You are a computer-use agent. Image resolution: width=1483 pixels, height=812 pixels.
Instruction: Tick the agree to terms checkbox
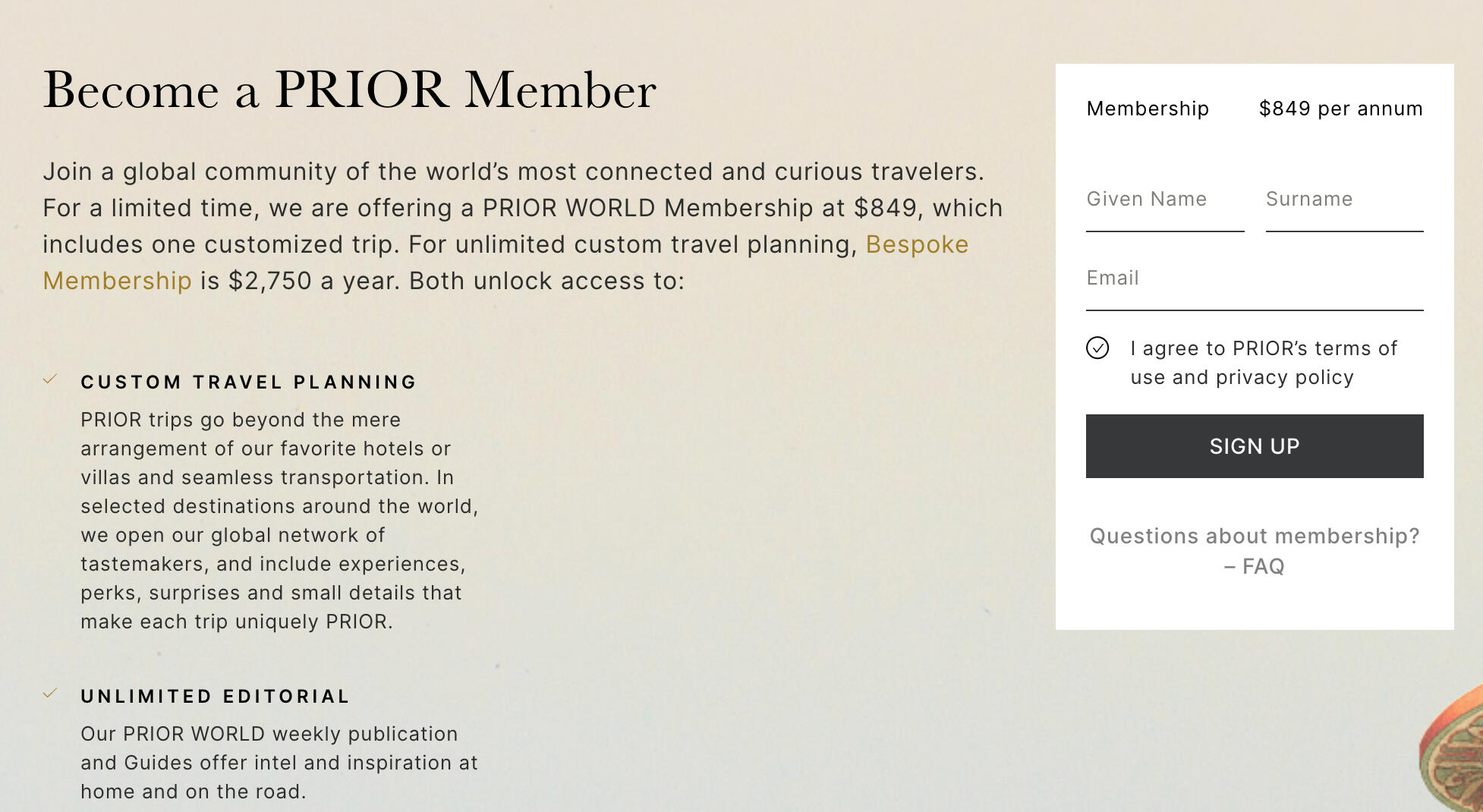tap(1097, 348)
